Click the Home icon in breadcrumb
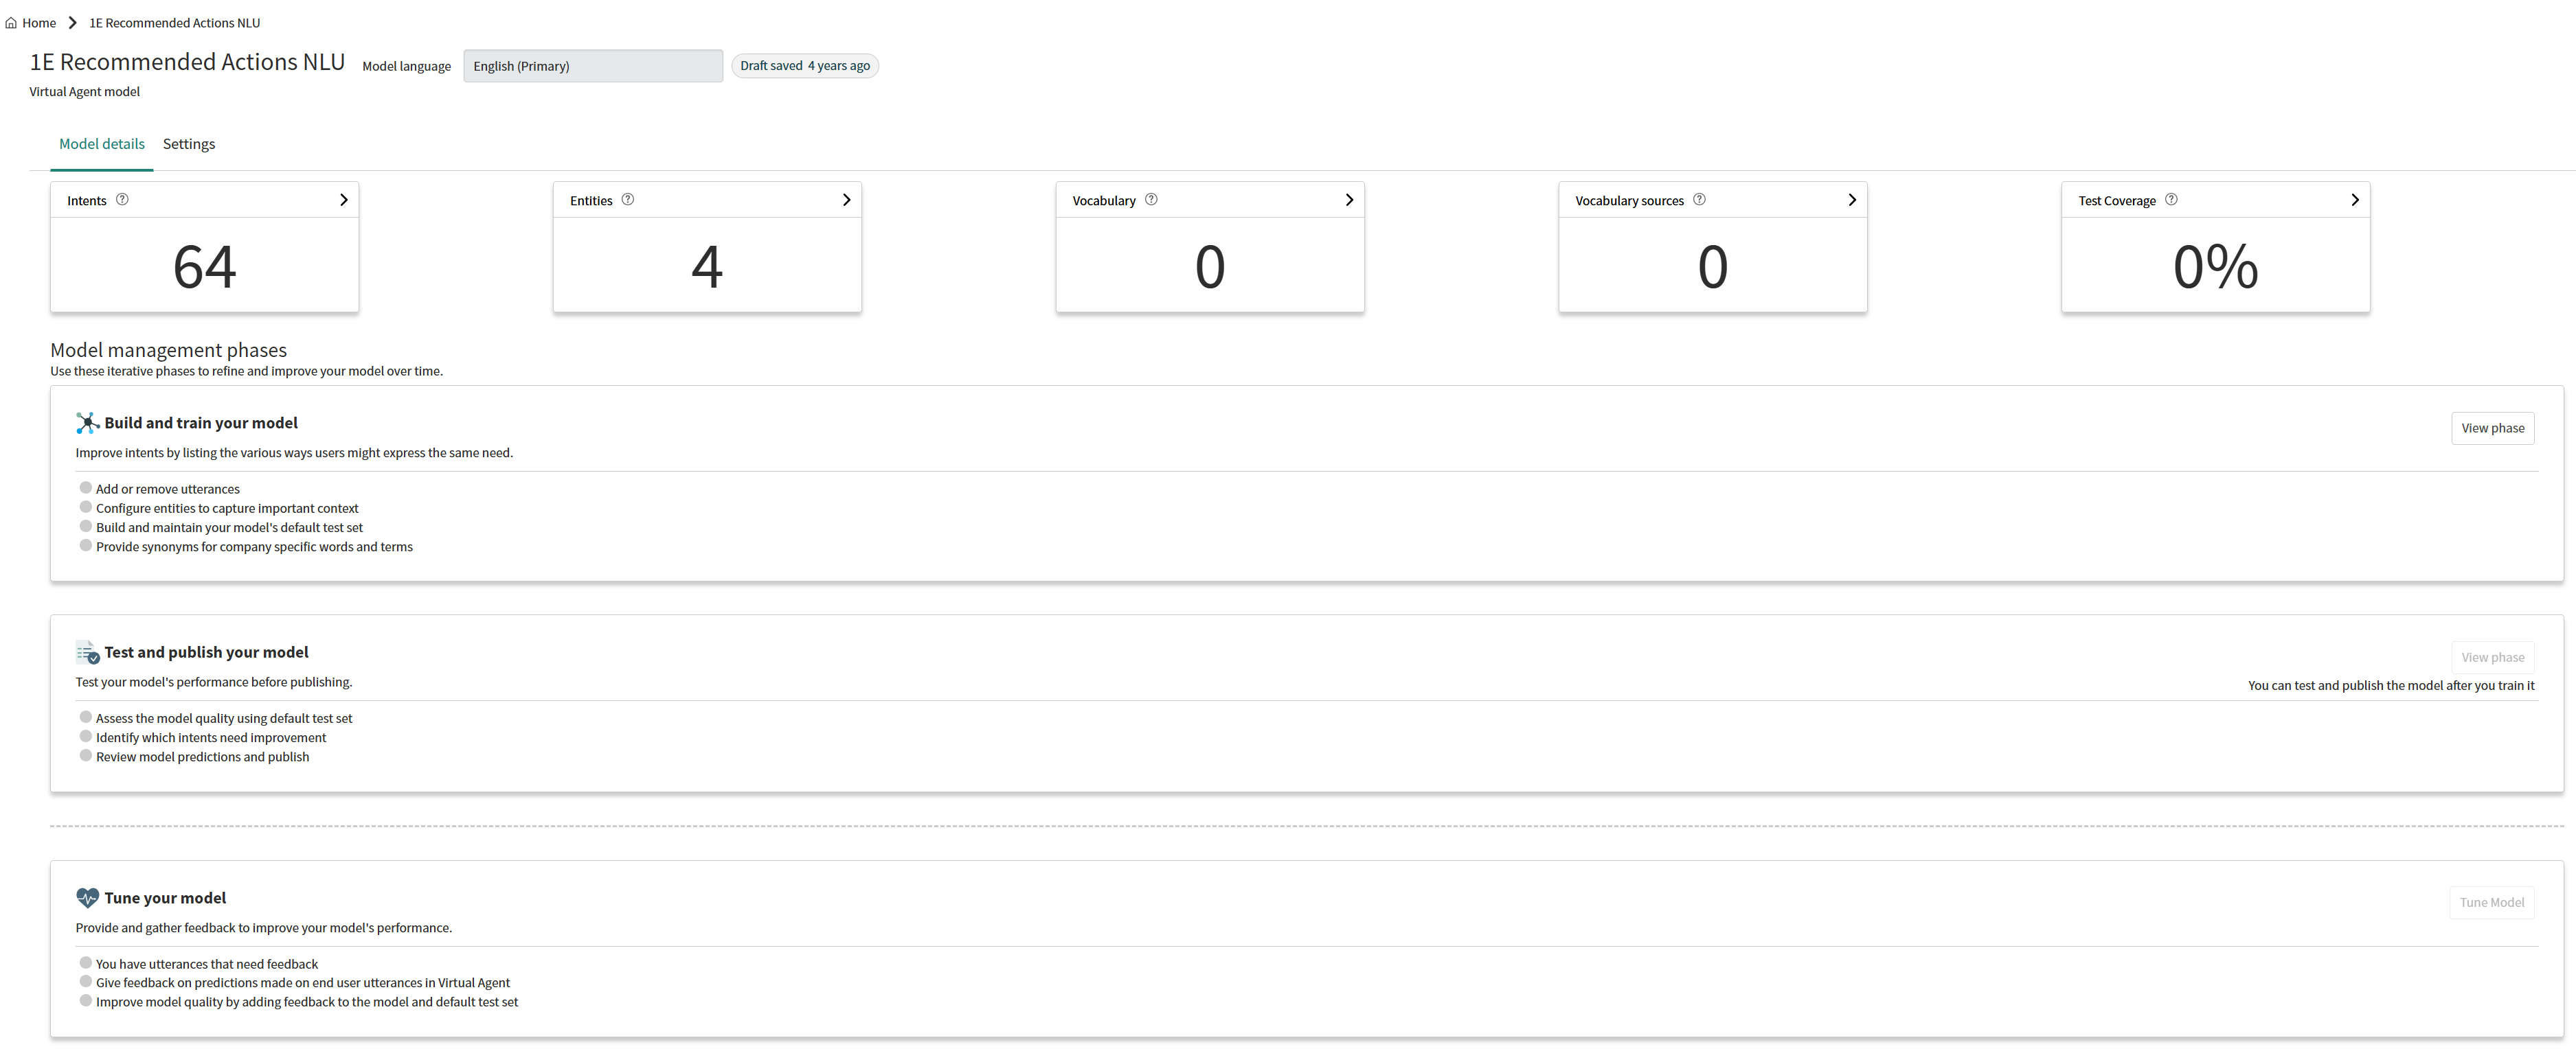The height and width of the screenshot is (1049, 2576). click(x=11, y=23)
